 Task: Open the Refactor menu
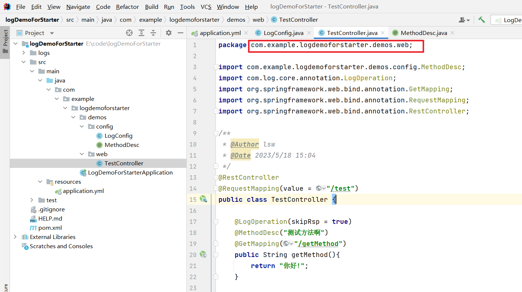(x=127, y=6)
